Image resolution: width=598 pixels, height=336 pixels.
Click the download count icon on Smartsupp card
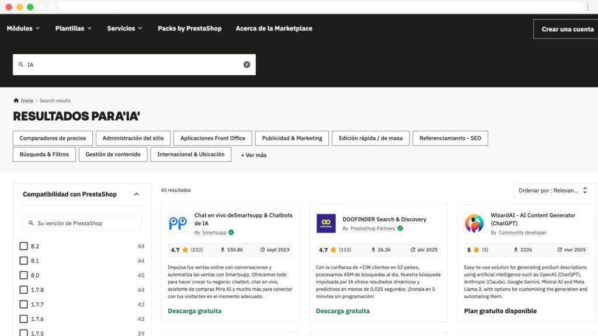224,250
